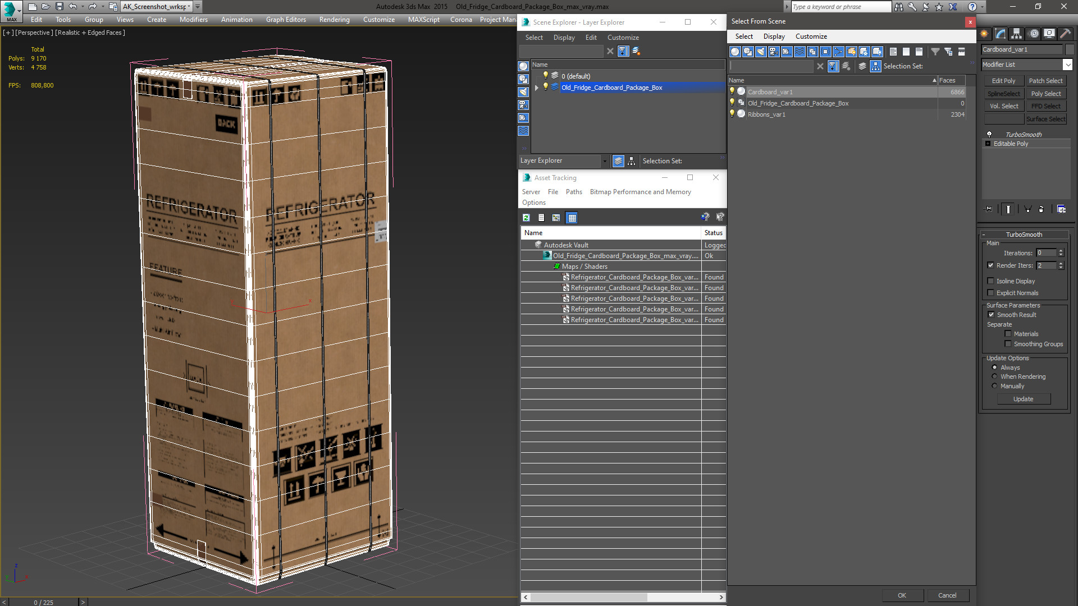Sort Select From Scene list by Name
The height and width of the screenshot is (606, 1078).
pyautogui.click(x=832, y=80)
